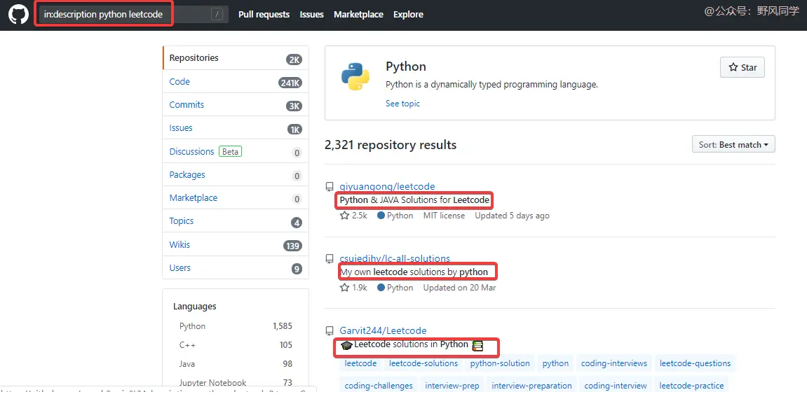
Task: Click repository icon beside csujedihy/lc-all-solutions
Action: pyautogui.click(x=330, y=259)
